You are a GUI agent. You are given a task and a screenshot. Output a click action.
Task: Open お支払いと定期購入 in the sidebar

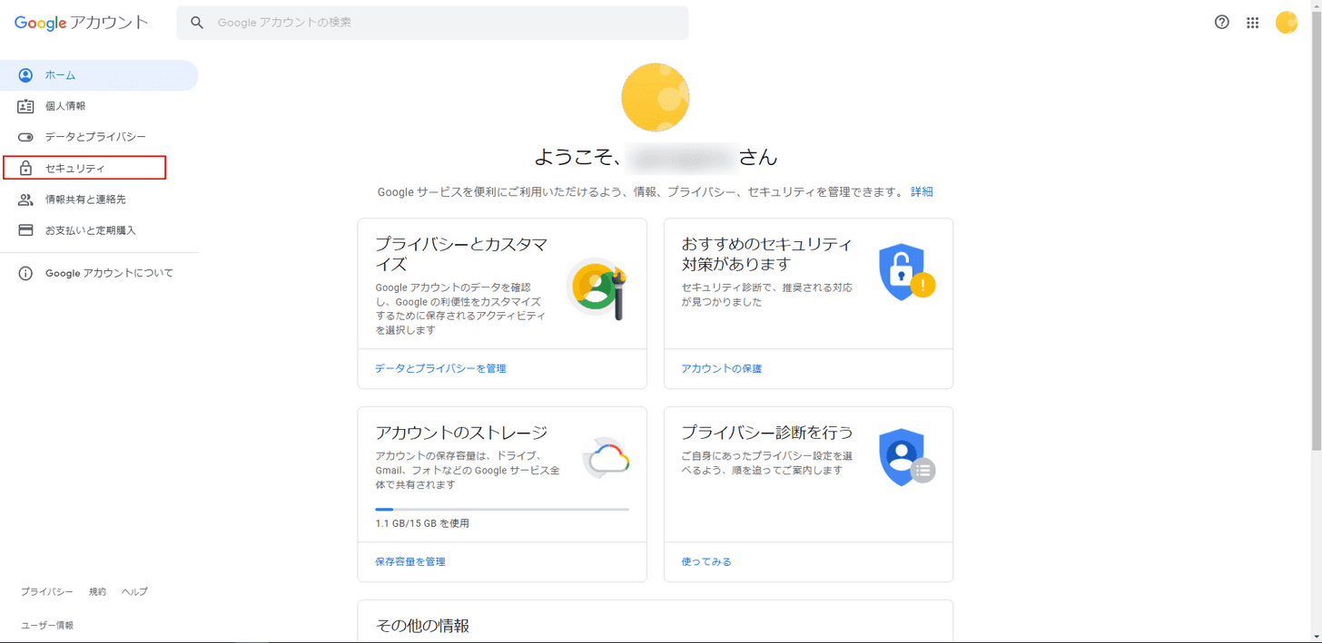pos(99,230)
